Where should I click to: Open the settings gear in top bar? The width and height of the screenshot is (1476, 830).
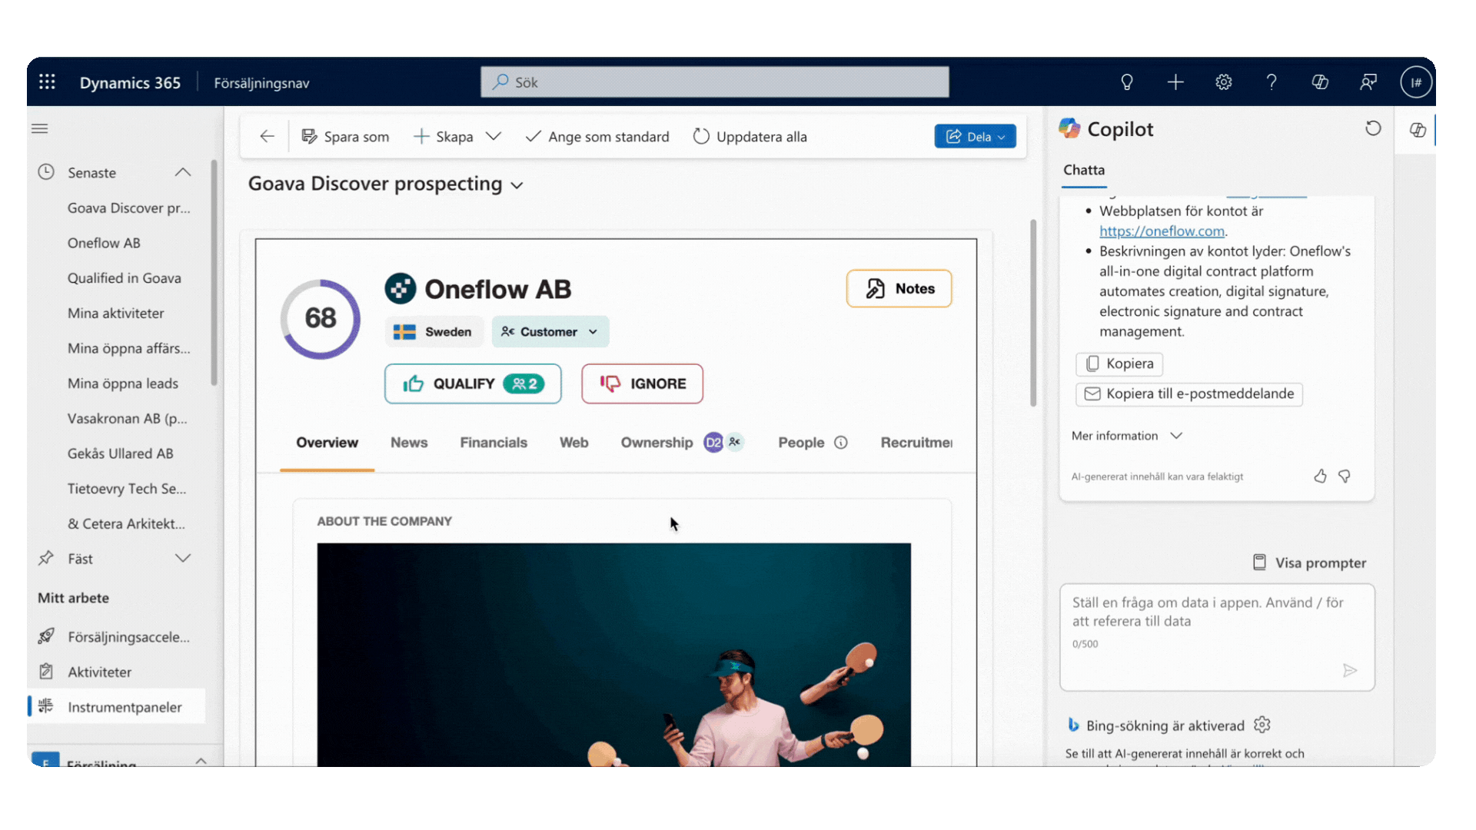(1223, 82)
